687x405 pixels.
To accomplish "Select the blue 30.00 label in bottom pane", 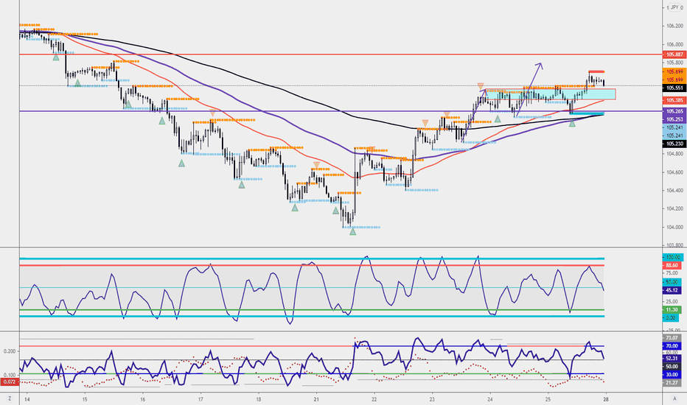I will (672, 374).
